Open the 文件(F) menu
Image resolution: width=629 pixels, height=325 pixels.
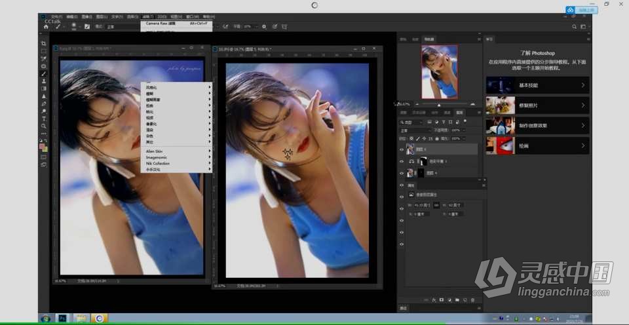coord(56,17)
